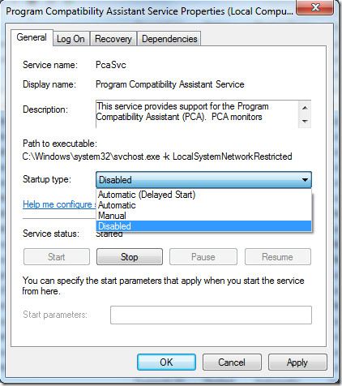Image resolution: width=342 pixels, height=386 pixels.
Task: Apply the startup type change
Action: coord(297,362)
